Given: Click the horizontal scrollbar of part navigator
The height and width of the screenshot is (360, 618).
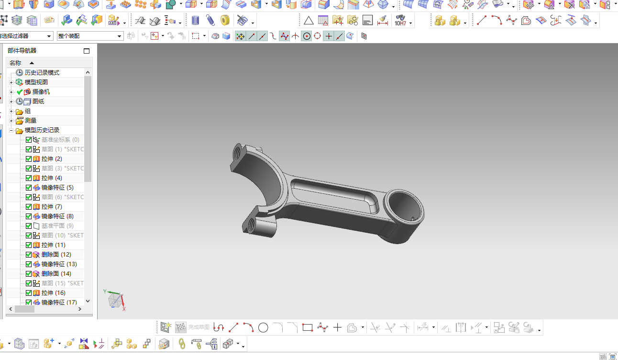Looking at the screenshot, I should (24, 309).
